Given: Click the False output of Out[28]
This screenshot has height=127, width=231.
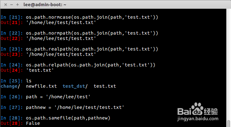Looking at the screenshot, I should [33, 123].
